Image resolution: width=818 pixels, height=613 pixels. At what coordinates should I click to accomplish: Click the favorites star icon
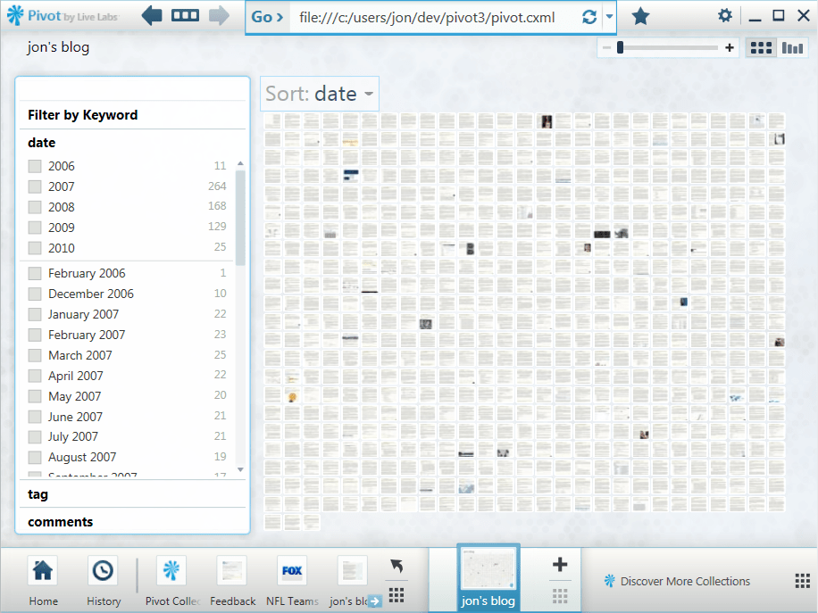pos(640,16)
